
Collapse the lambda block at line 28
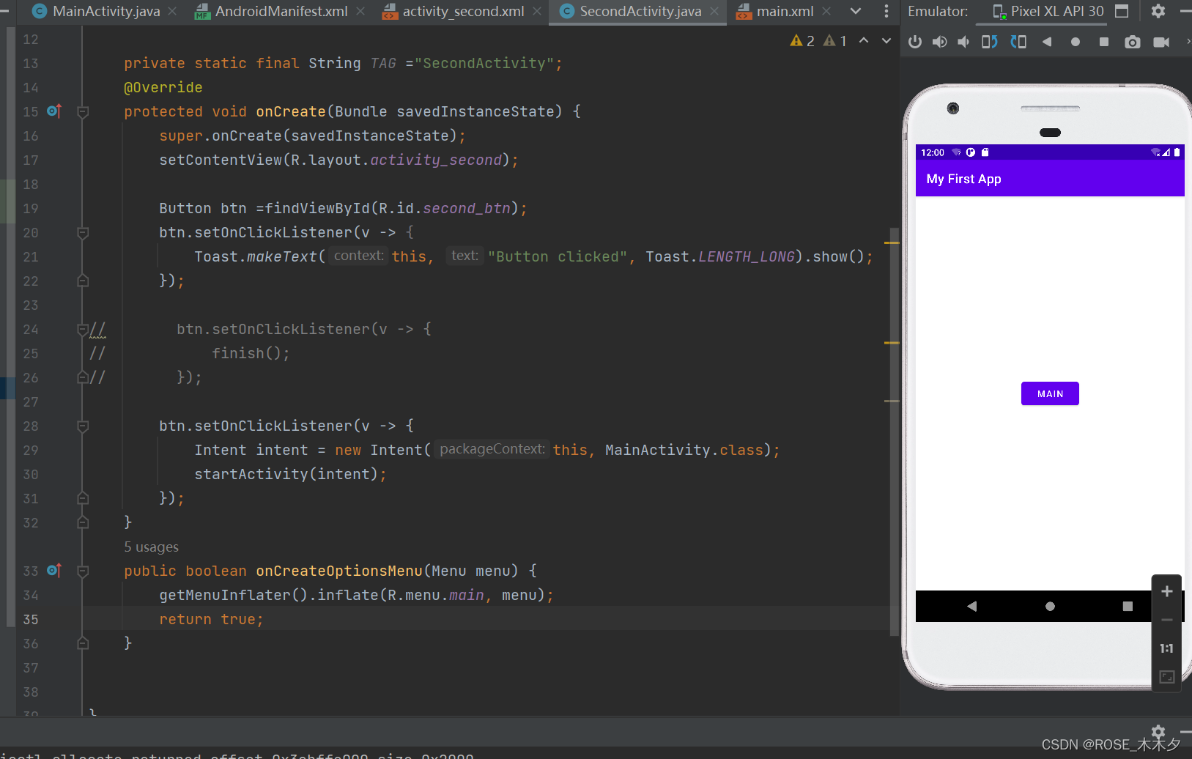click(x=83, y=426)
